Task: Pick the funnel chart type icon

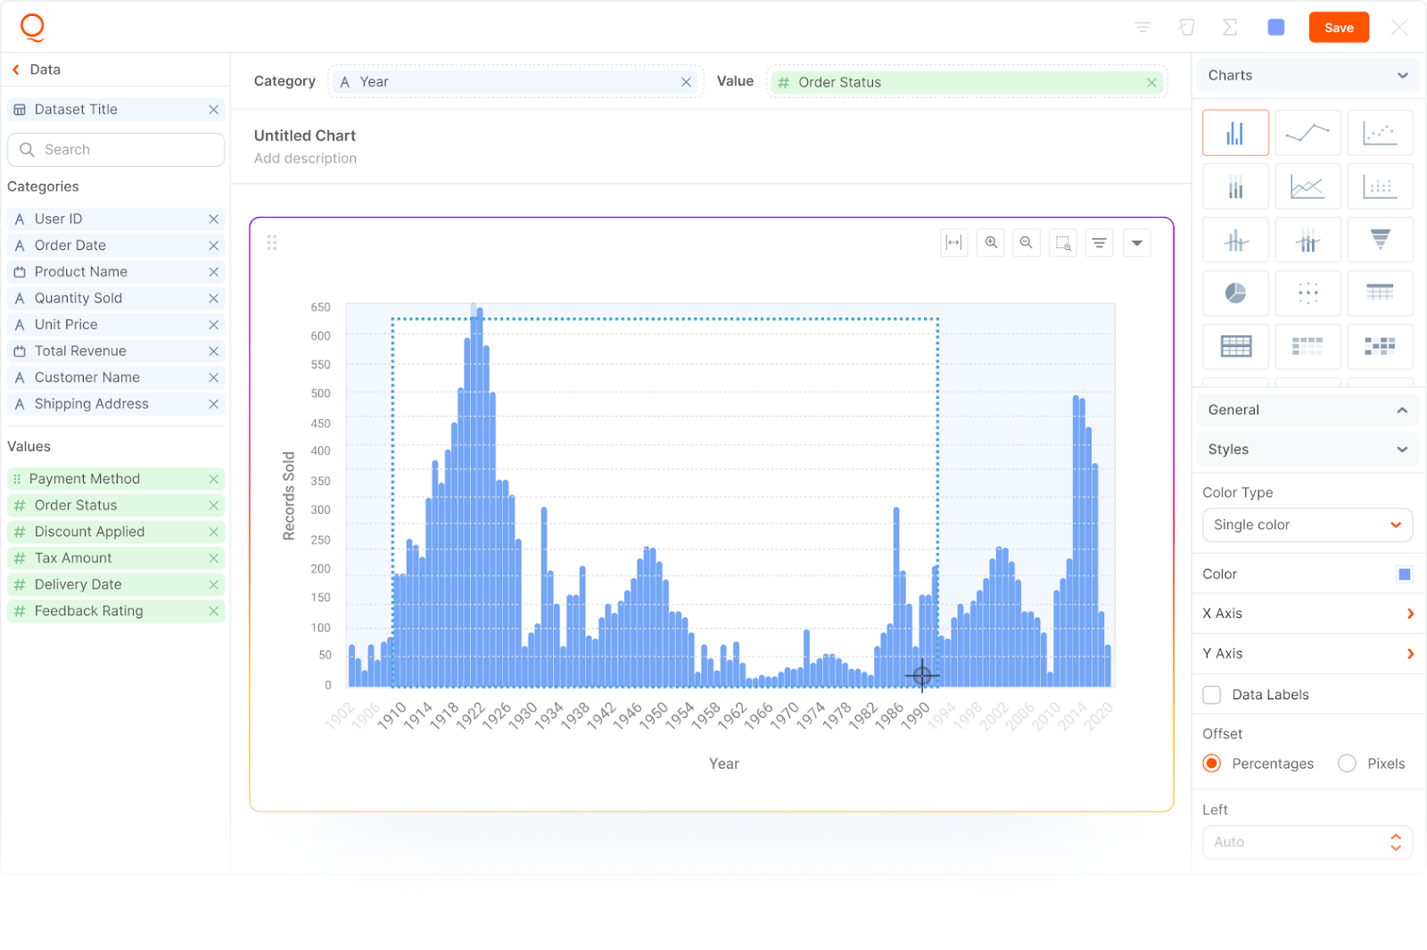Action: click(1380, 240)
